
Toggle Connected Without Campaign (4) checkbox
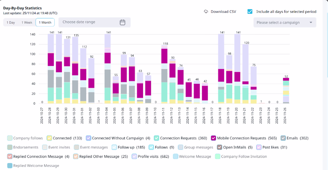(88, 138)
